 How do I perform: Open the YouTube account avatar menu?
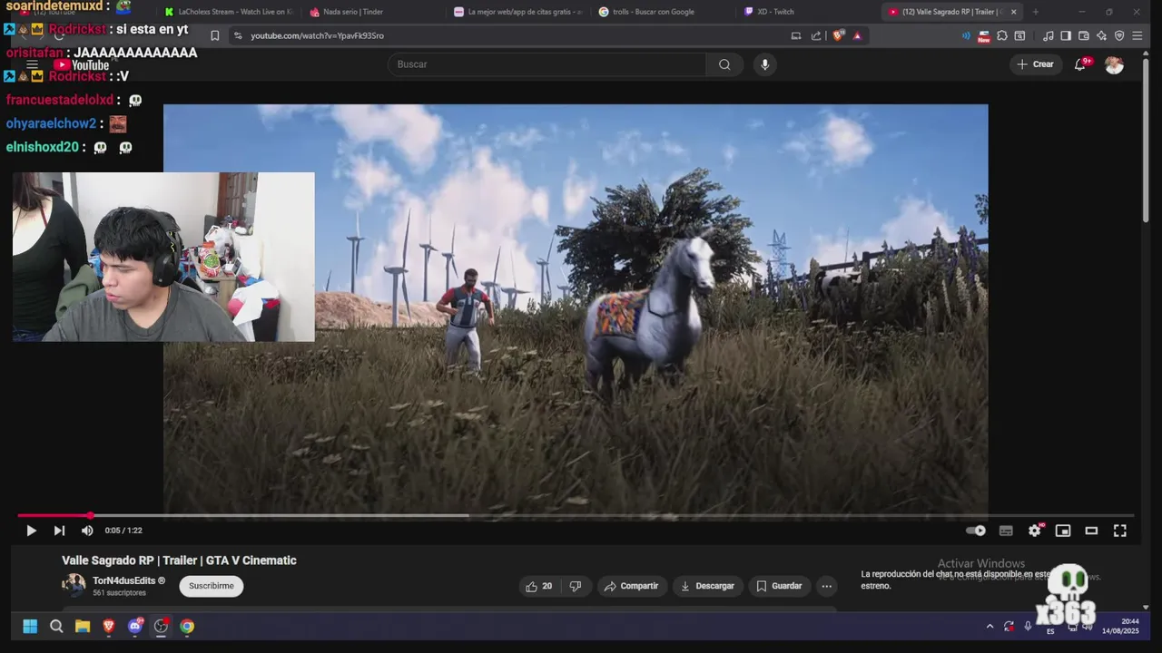[x=1114, y=64]
